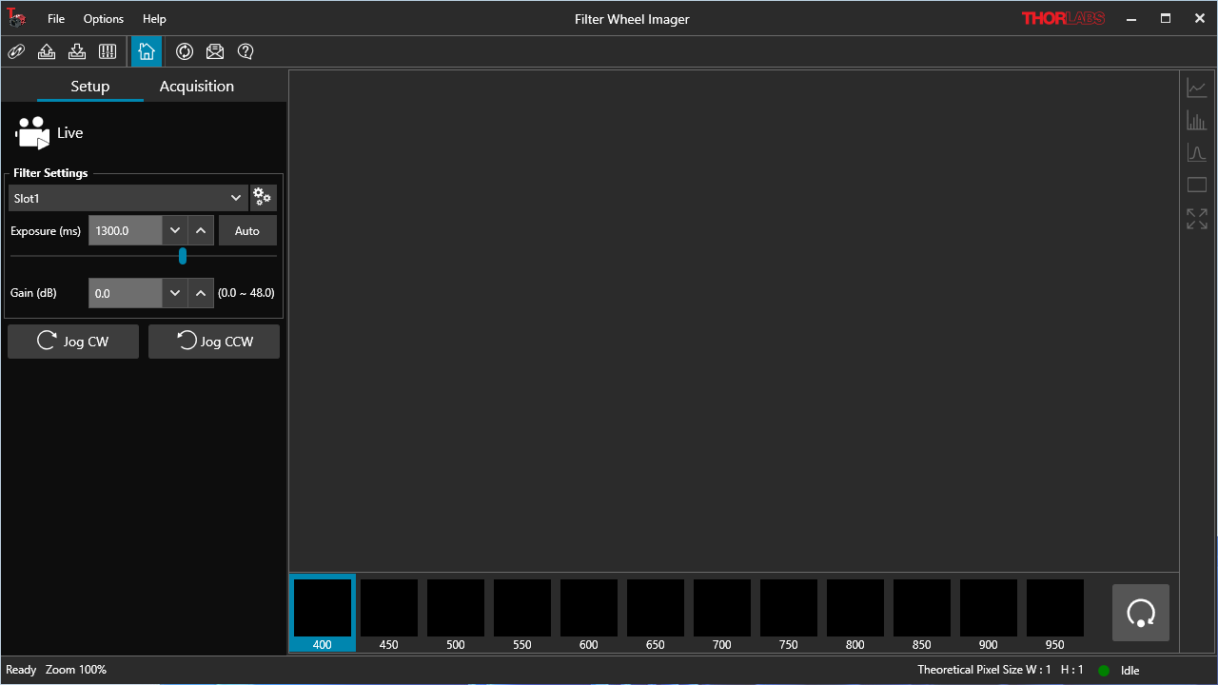Open the Options menu
The width and height of the screenshot is (1218, 685).
[x=103, y=19]
